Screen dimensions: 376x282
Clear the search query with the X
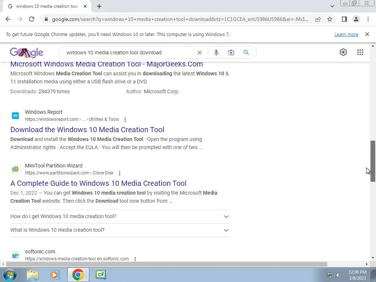coord(199,53)
